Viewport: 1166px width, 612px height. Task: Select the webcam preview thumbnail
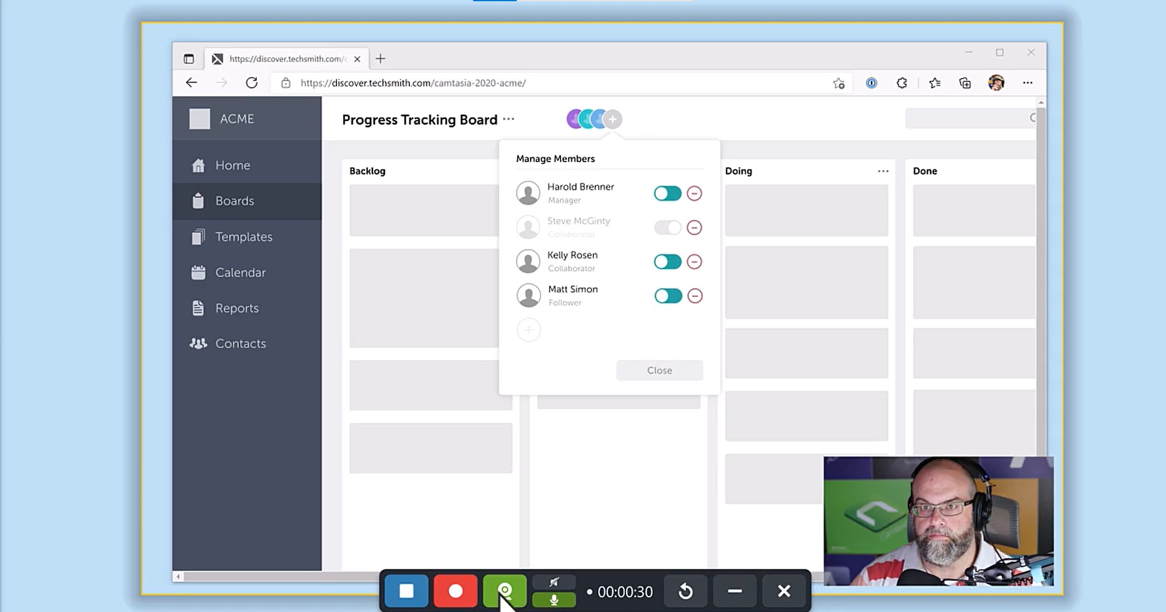click(x=938, y=521)
